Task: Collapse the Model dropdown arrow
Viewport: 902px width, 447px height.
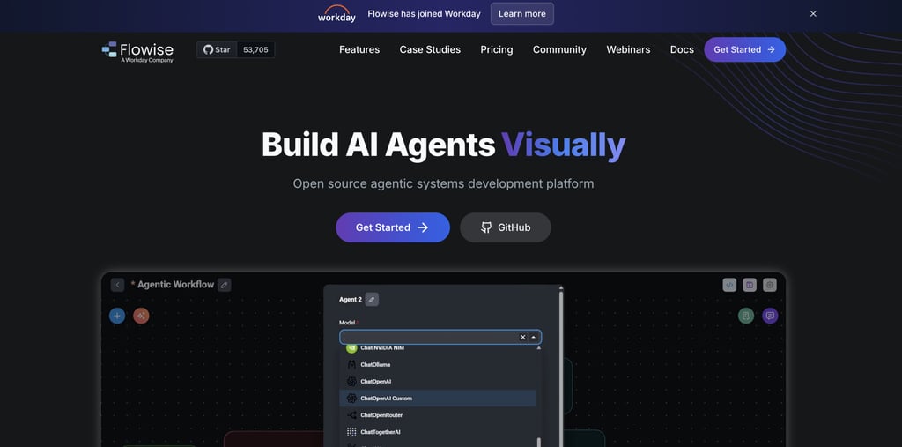Action: coord(533,337)
